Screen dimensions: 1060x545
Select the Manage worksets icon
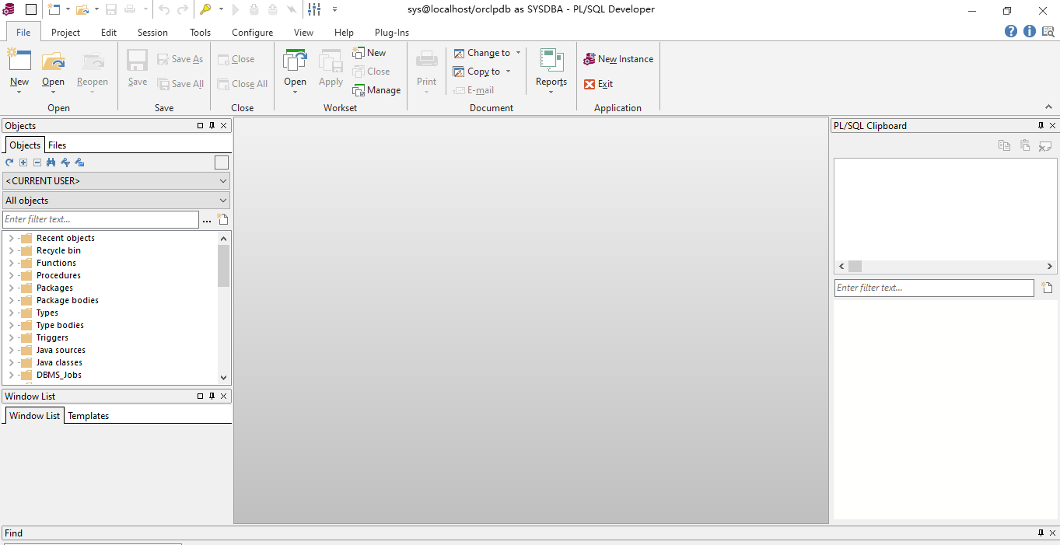pyautogui.click(x=376, y=89)
